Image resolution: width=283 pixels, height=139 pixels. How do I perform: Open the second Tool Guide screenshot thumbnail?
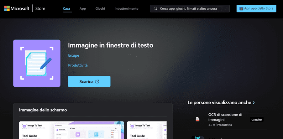(147, 130)
